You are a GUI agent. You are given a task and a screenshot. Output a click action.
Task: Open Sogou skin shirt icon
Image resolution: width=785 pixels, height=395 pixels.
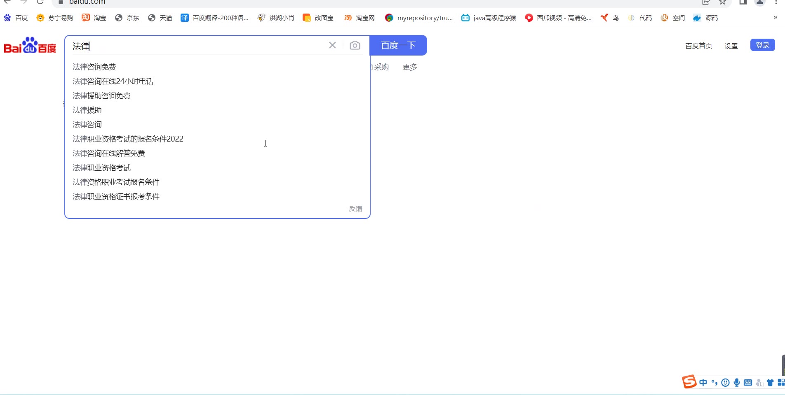tap(770, 383)
